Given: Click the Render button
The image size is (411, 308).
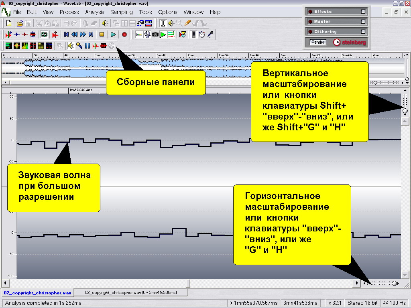Looking at the screenshot, I should tap(318, 42).
